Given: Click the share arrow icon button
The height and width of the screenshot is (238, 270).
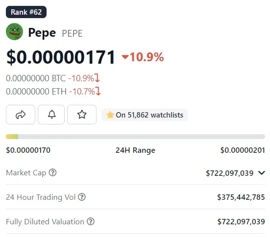Looking at the screenshot, I should coord(21,115).
